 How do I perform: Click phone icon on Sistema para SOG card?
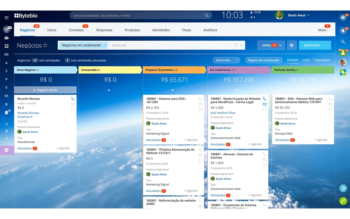click(x=200, y=99)
